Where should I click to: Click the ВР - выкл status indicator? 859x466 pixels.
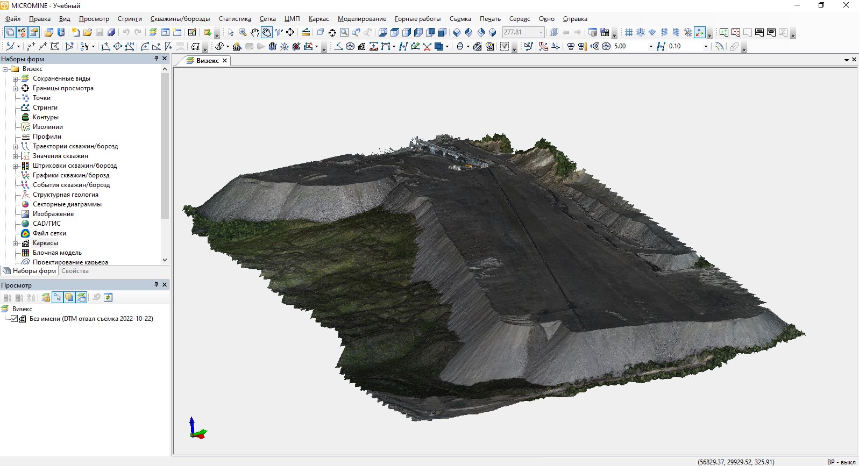841,462
